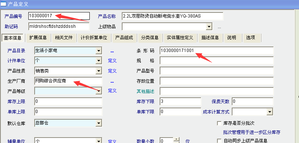Click the ellipsis link beside 生产厂商
The height and width of the screenshot is (143, 299).
112,82
